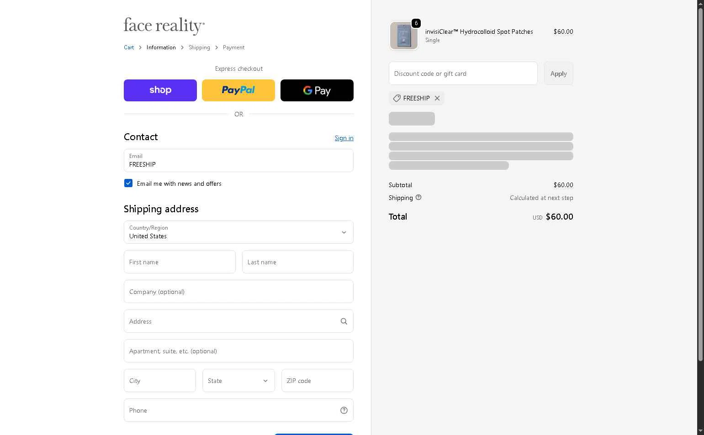Click the FREESHIP discount tag icon
The image size is (704, 435).
click(397, 98)
